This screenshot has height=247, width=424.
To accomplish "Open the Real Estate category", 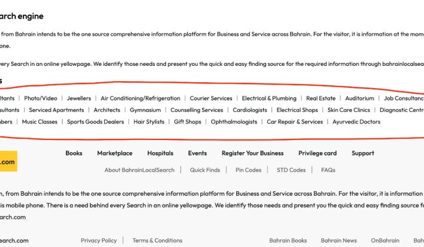I will pyautogui.click(x=321, y=98).
